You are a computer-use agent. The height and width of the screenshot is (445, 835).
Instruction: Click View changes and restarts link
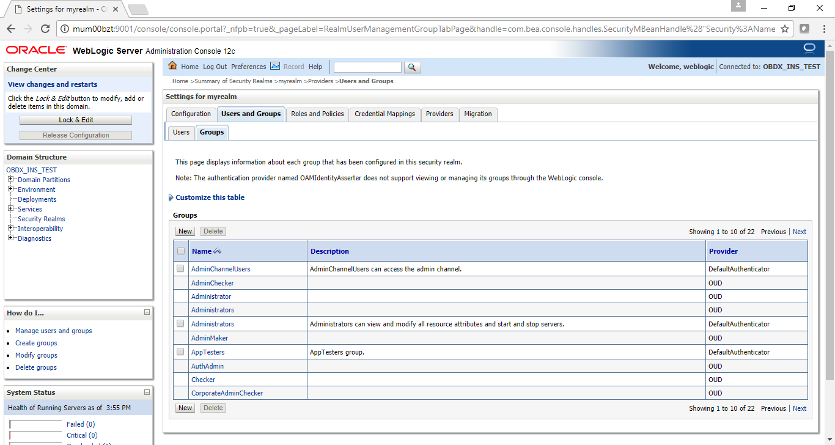pyautogui.click(x=53, y=84)
